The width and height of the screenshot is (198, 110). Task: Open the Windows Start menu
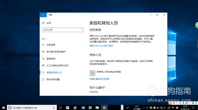click(x=3, y=108)
